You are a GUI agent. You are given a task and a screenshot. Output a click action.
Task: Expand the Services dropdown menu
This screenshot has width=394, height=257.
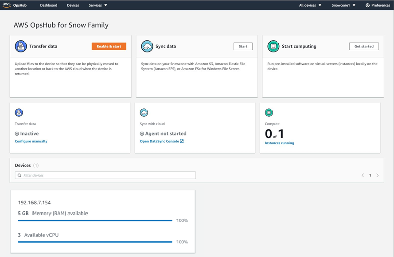[x=98, y=5]
